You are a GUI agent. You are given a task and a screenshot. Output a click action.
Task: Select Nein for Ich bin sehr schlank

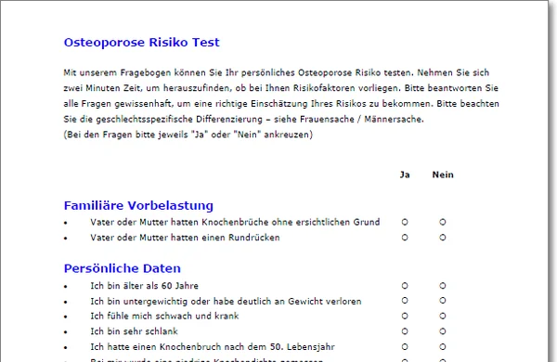click(442, 331)
